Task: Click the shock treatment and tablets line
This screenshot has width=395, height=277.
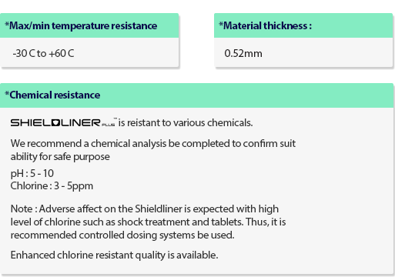Action: (148, 222)
